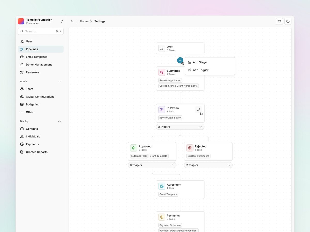Select the Draft stage title
Image resolution: width=310 pixels, height=232 pixels.
(x=170, y=47)
